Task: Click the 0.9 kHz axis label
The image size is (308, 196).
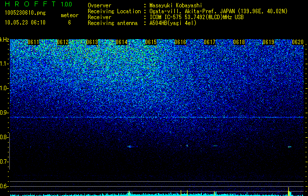Action: (x=4, y=113)
